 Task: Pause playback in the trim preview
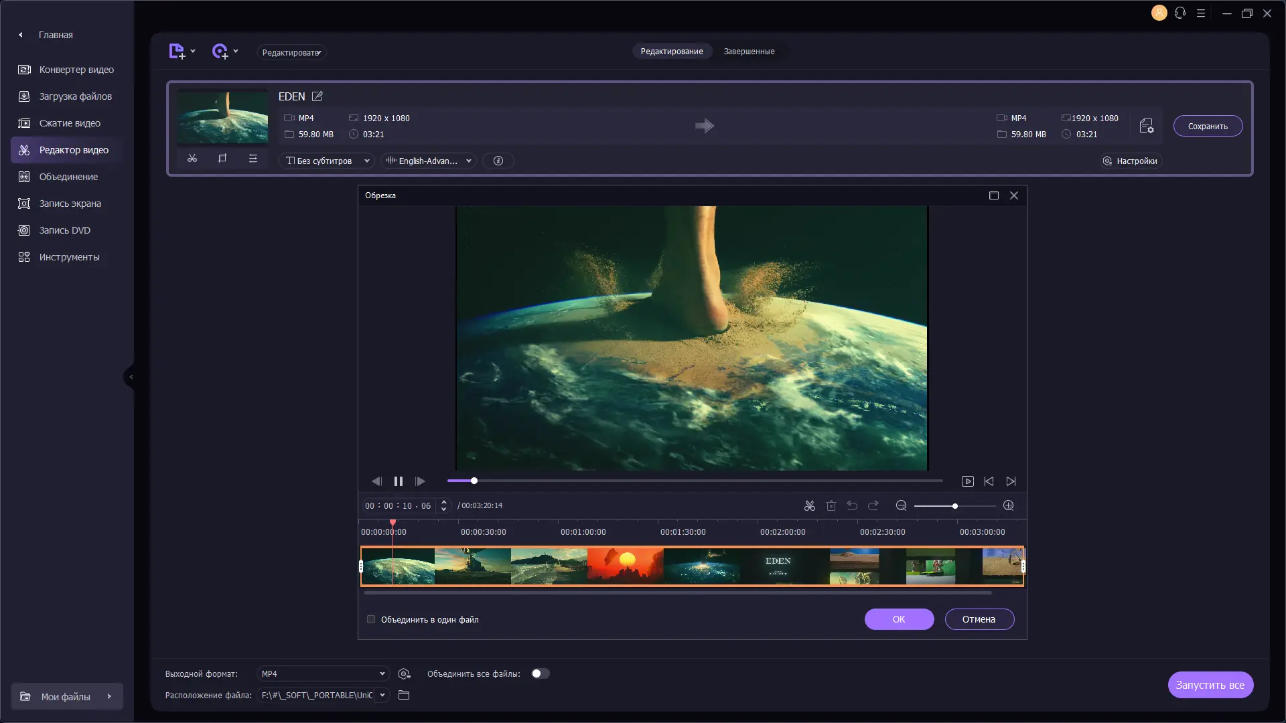click(399, 481)
